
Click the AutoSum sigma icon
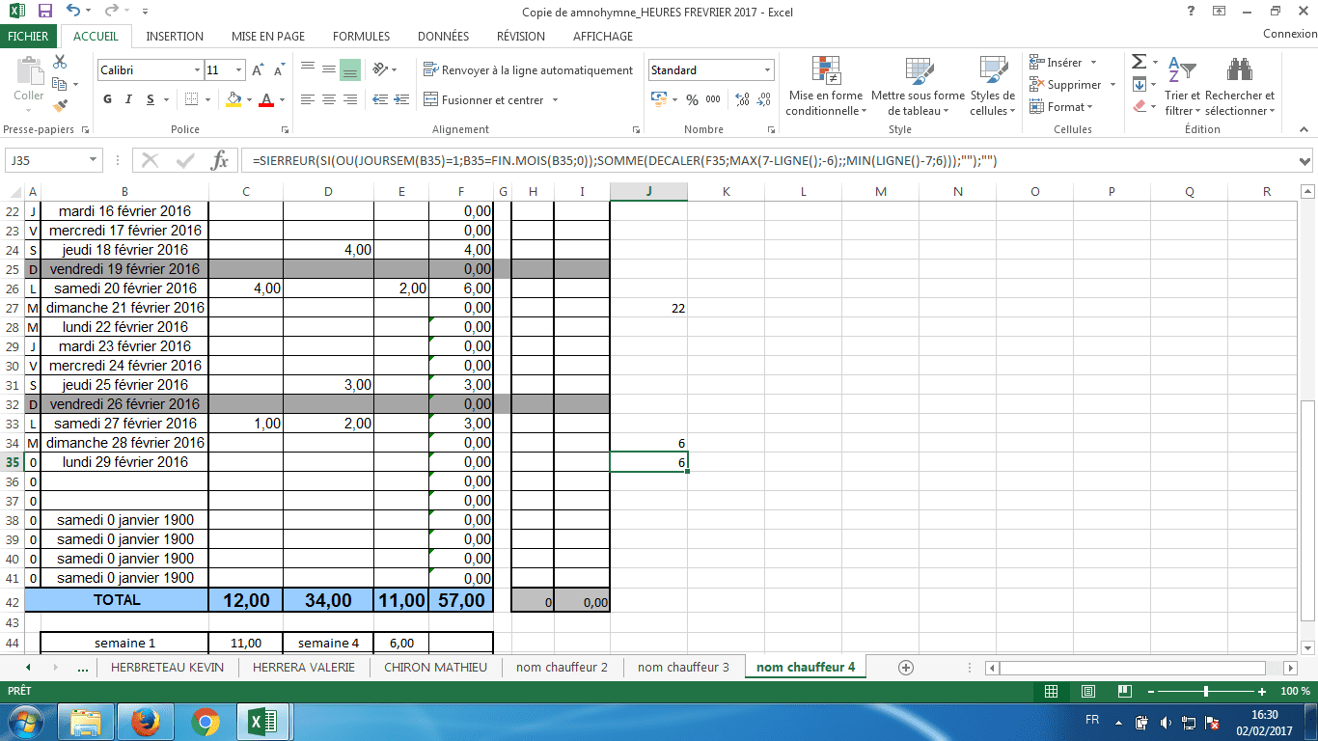click(x=1140, y=62)
